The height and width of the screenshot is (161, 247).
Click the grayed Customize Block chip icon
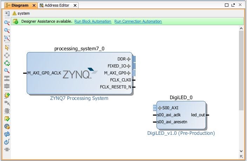[7, 111]
